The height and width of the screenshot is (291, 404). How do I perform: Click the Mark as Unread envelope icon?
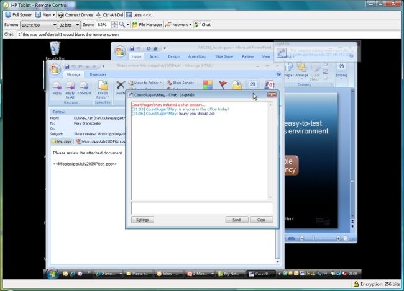click(x=237, y=85)
